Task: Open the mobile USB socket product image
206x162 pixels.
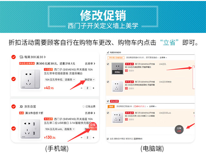Action: (30, 129)
